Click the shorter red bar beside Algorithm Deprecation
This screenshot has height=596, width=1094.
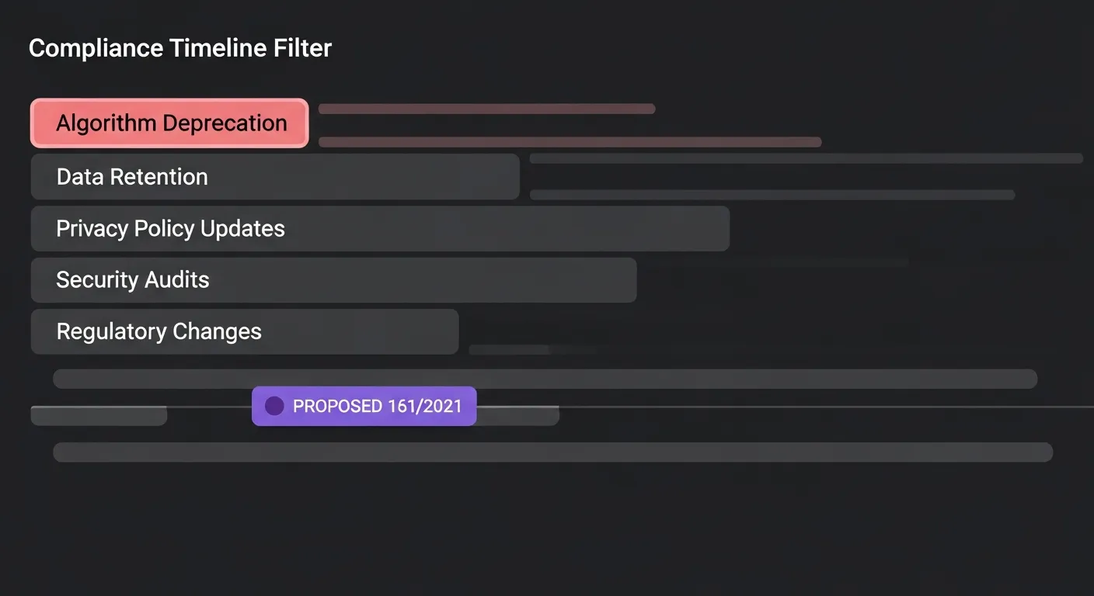[x=486, y=109]
